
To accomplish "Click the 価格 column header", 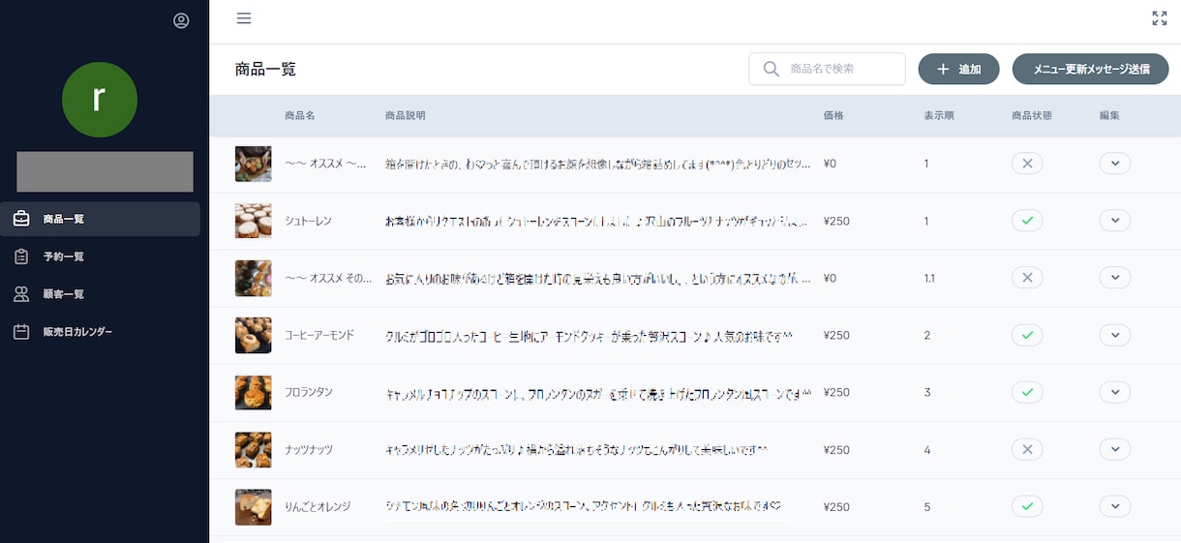I will coord(833,115).
